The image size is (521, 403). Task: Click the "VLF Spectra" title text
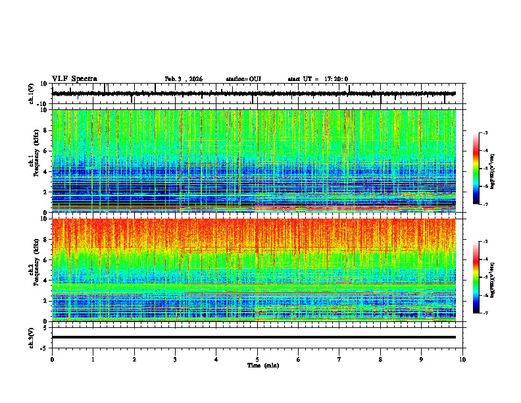74,79
